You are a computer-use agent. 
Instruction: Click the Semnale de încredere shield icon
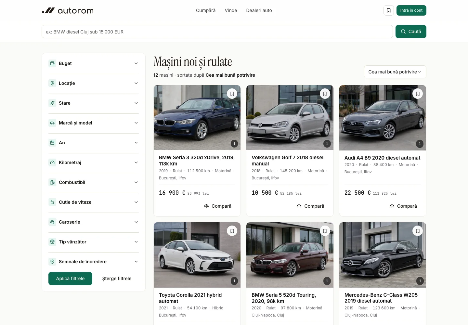(x=52, y=262)
